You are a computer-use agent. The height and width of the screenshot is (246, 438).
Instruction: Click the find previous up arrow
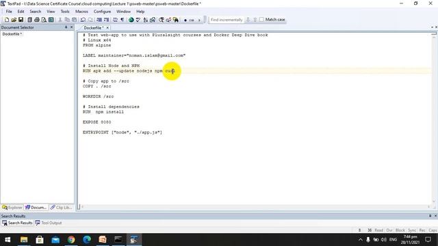coord(255,20)
